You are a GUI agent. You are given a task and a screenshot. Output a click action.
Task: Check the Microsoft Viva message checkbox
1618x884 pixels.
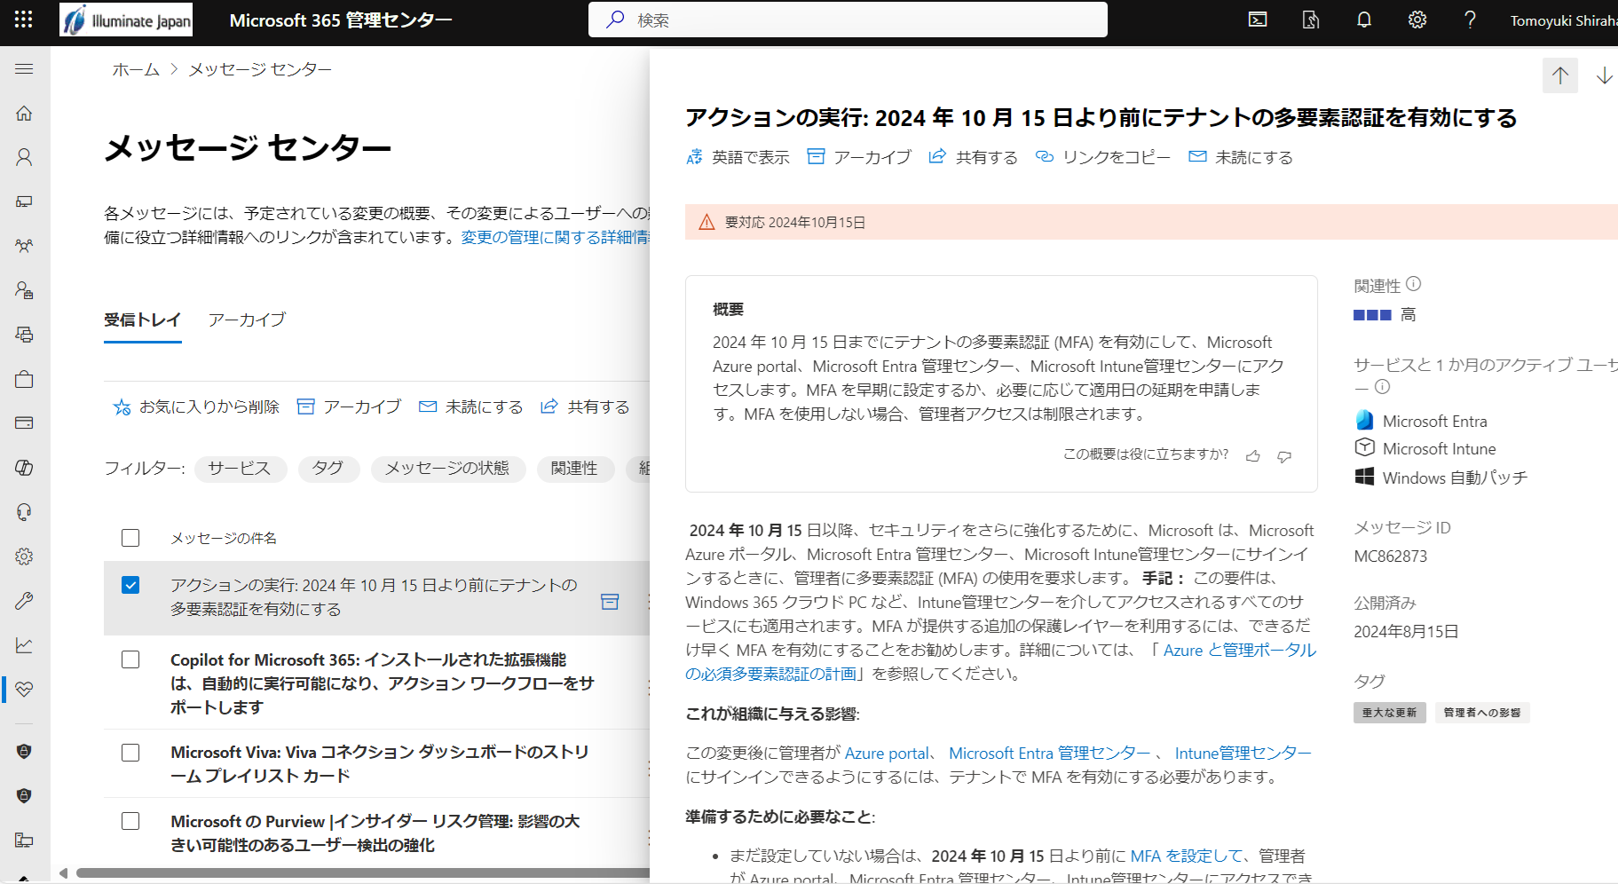(130, 753)
